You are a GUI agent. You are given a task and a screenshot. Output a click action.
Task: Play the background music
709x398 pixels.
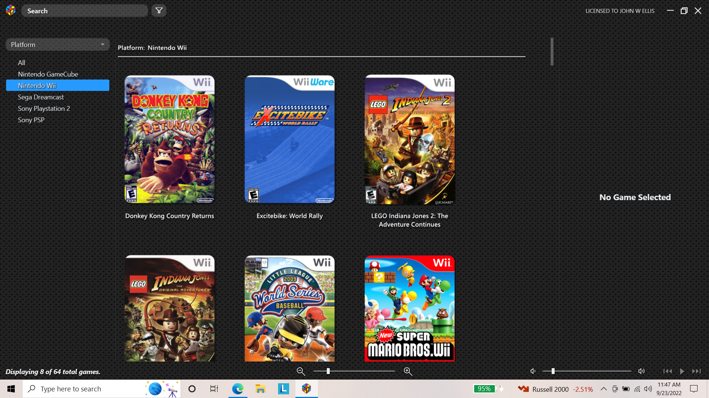pos(682,371)
